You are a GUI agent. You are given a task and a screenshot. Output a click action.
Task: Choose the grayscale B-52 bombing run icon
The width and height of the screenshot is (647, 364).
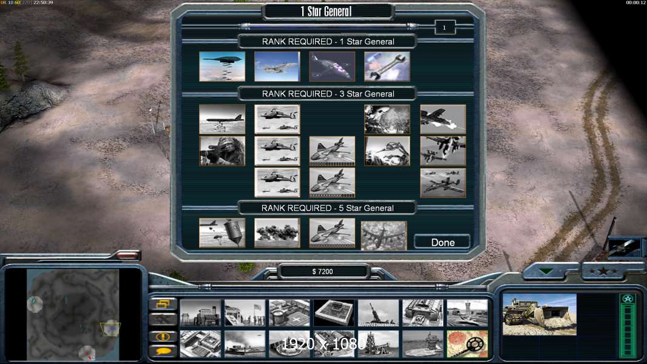click(222, 119)
